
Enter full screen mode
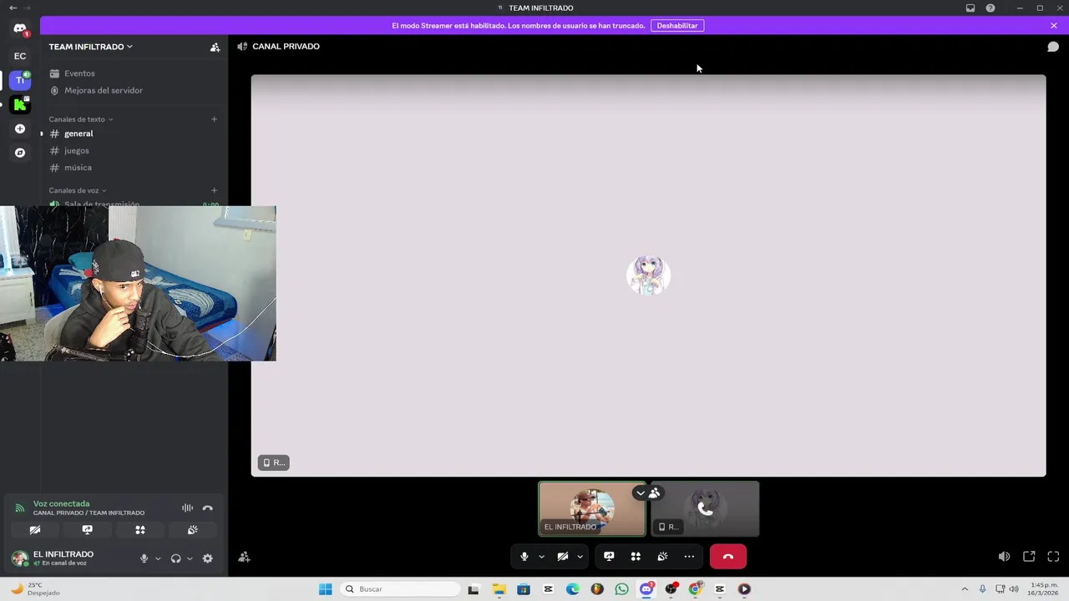[1053, 557]
